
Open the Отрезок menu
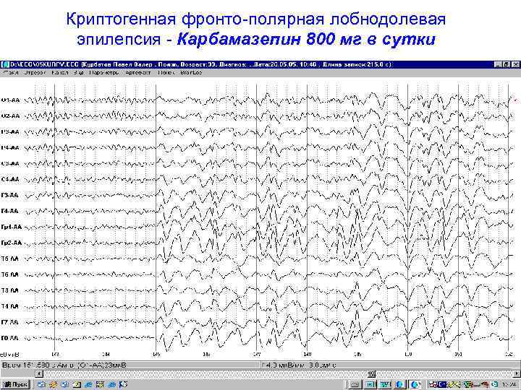coord(35,72)
